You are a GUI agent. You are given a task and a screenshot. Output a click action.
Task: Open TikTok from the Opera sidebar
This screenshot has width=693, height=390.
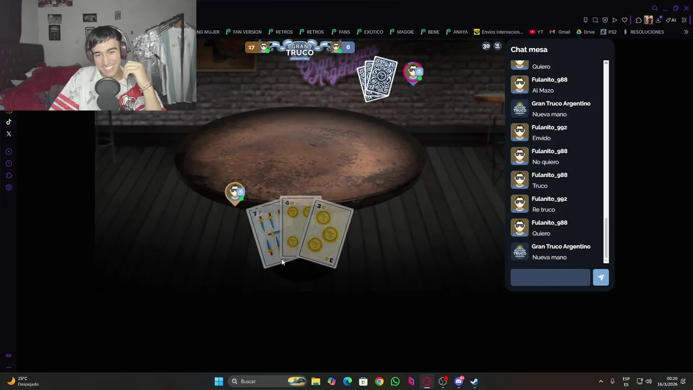pos(9,122)
